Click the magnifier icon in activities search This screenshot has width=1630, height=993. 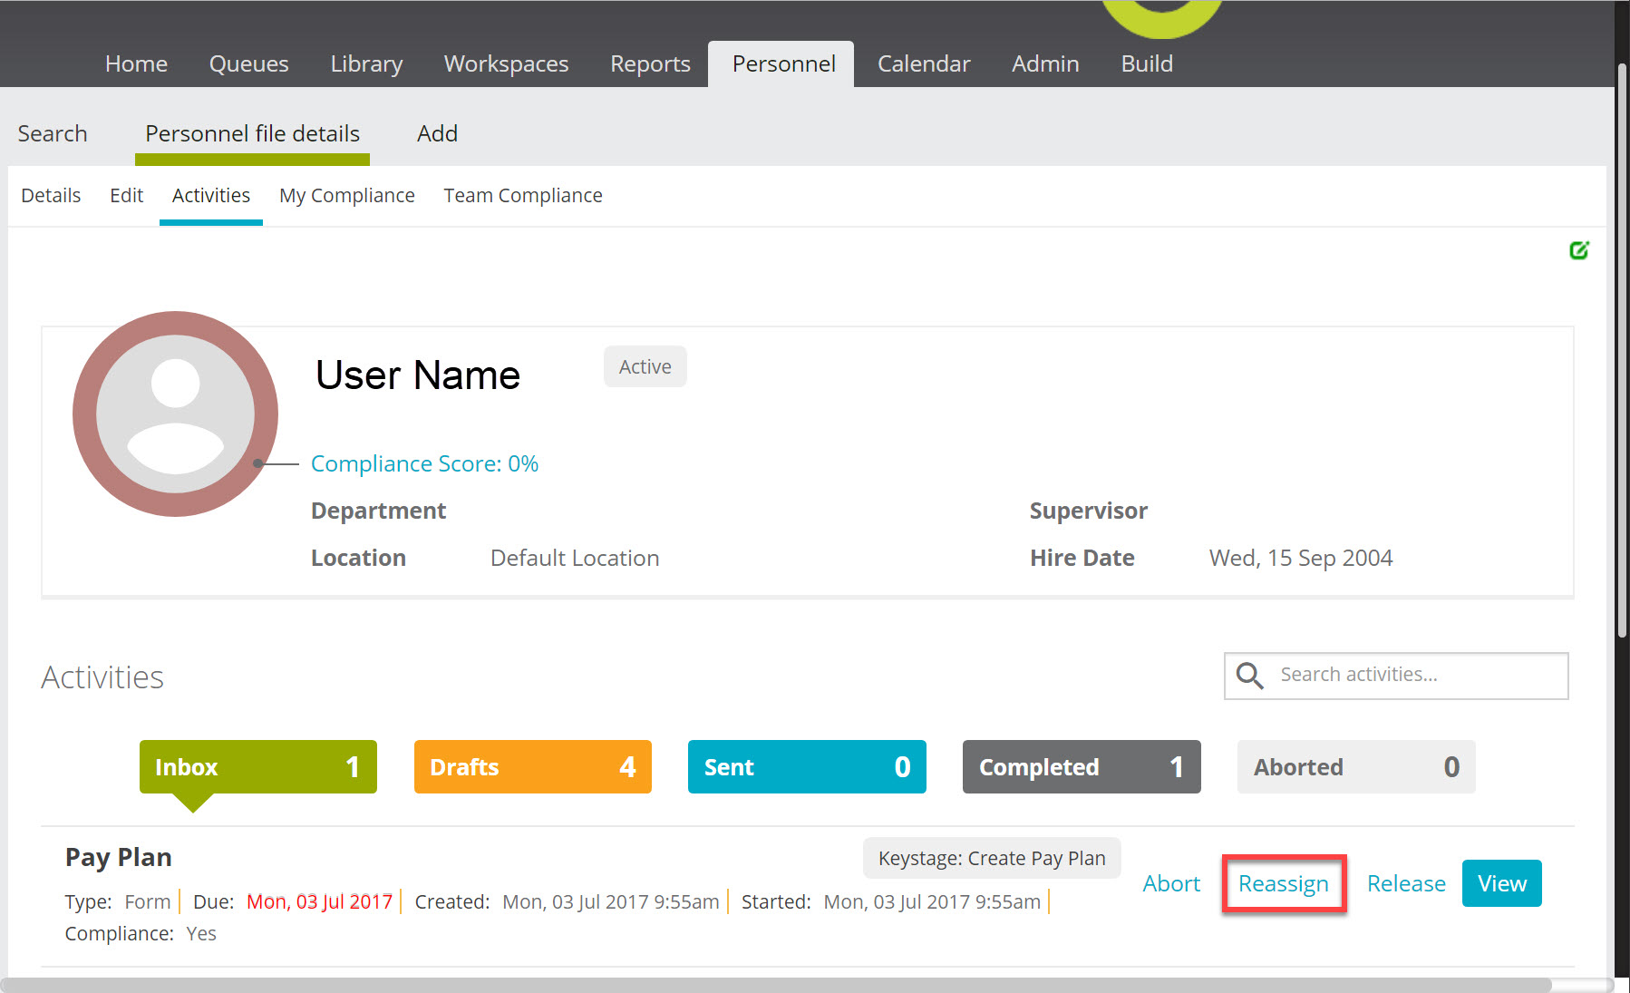1249,676
